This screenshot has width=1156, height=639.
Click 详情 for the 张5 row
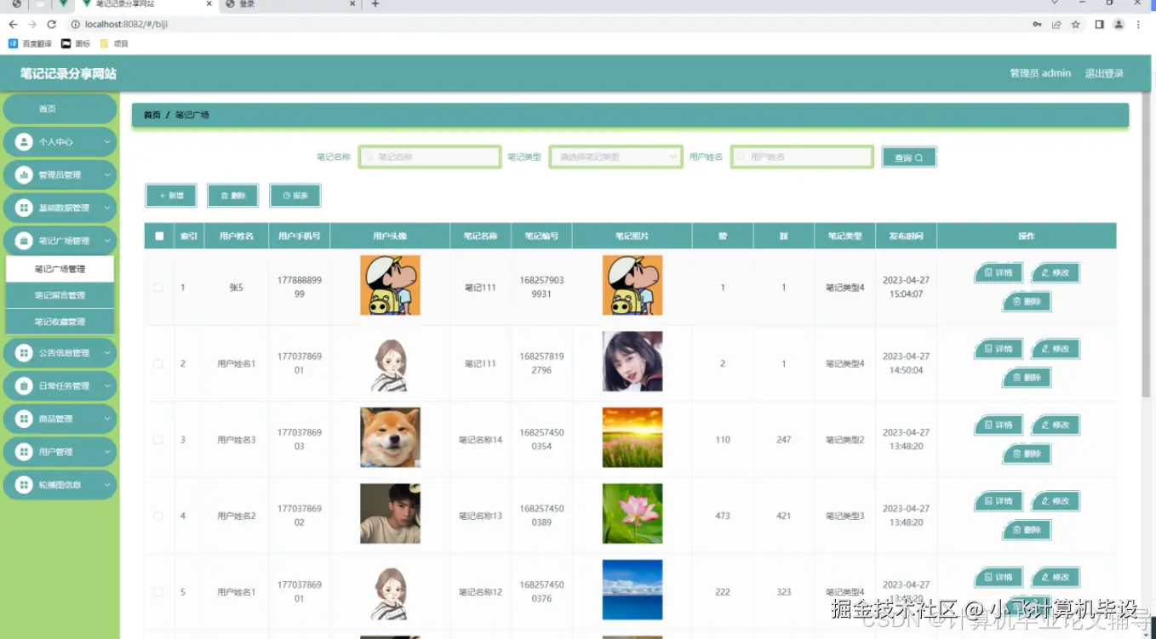click(999, 273)
